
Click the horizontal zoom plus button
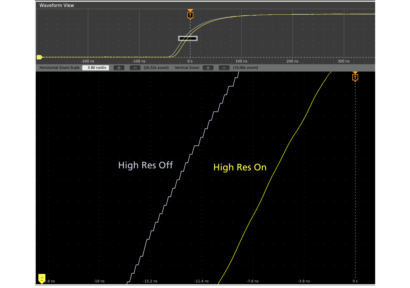119,68
